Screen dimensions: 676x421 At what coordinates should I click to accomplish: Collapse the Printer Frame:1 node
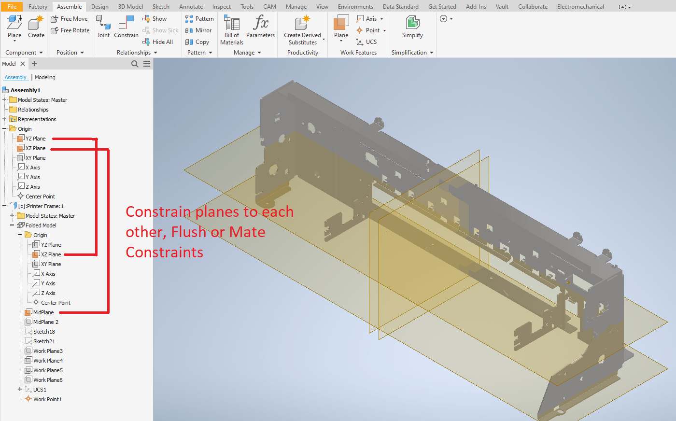4,206
